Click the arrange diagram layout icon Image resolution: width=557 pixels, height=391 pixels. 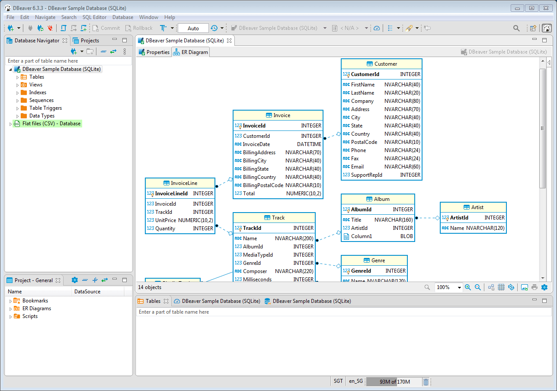[x=491, y=287]
